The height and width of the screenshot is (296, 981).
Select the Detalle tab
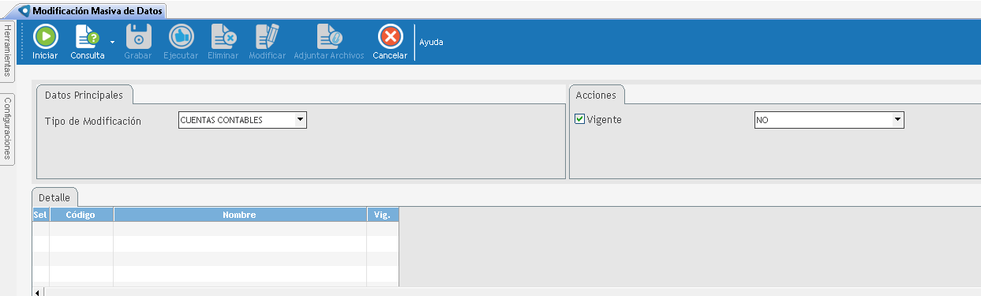pos(54,197)
